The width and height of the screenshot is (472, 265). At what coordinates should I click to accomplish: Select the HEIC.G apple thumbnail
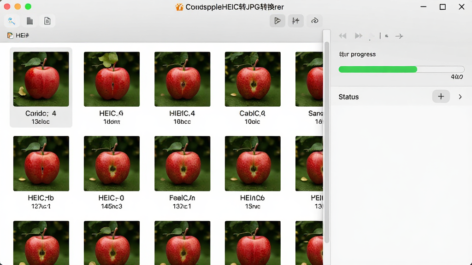tap(112, 79)
